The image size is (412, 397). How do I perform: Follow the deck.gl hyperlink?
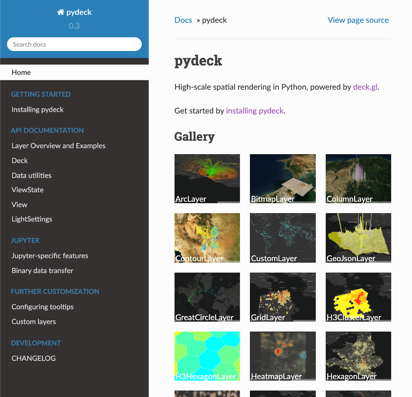tap(365, 87)
